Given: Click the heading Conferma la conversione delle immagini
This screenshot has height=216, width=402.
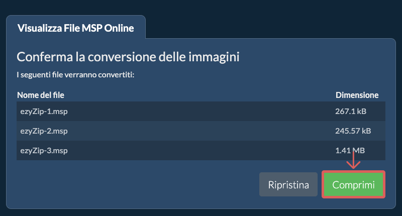Looking at the screenshot, I should click(x=128, y=57).
